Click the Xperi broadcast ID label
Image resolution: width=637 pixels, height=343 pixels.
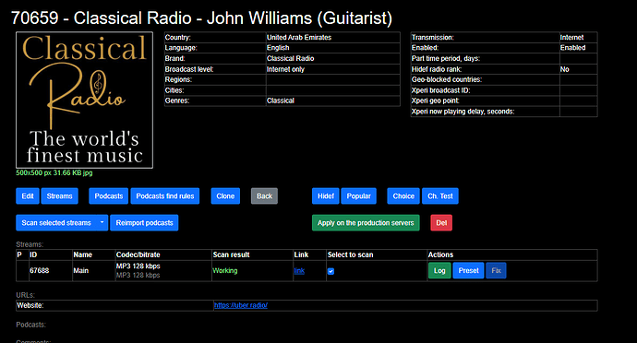(440, 90)
